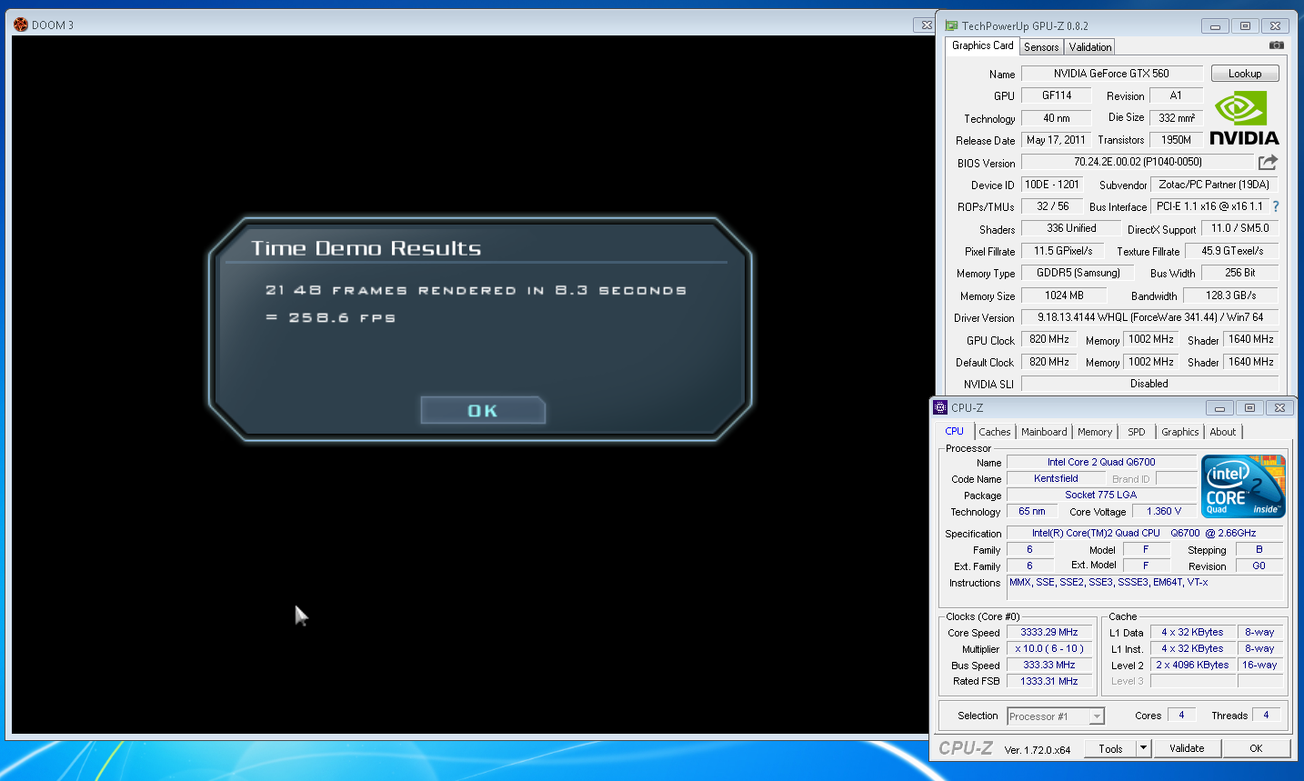
Task: Open the Processor #1 selection dropdown
Action: pyautogui.click(x=1056, y=716)
